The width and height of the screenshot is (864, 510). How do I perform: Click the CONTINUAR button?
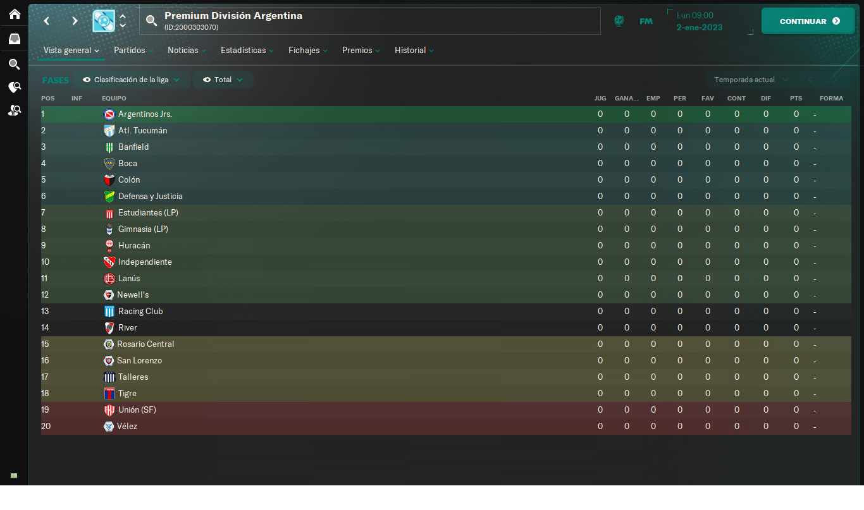tap(808, 21)
